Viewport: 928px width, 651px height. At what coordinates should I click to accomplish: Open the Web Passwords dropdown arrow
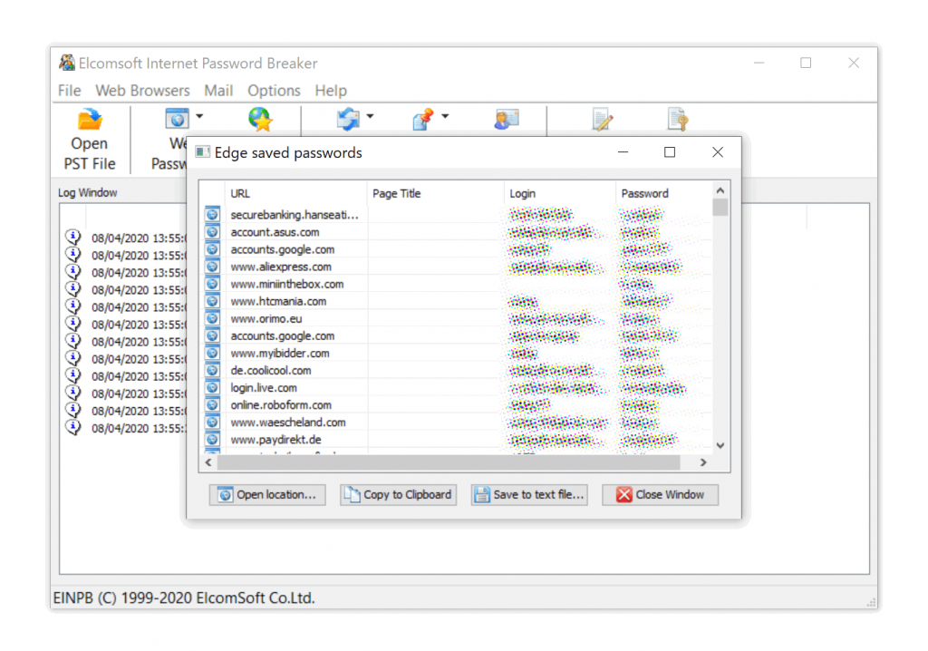point(198,117)
